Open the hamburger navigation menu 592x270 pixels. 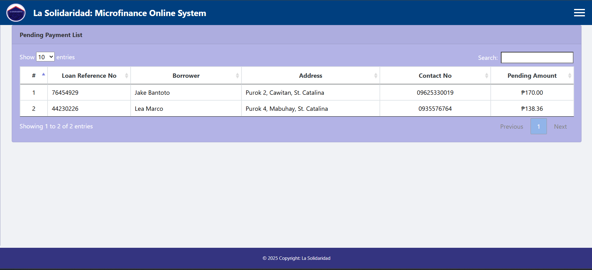[x=579, y=13]
